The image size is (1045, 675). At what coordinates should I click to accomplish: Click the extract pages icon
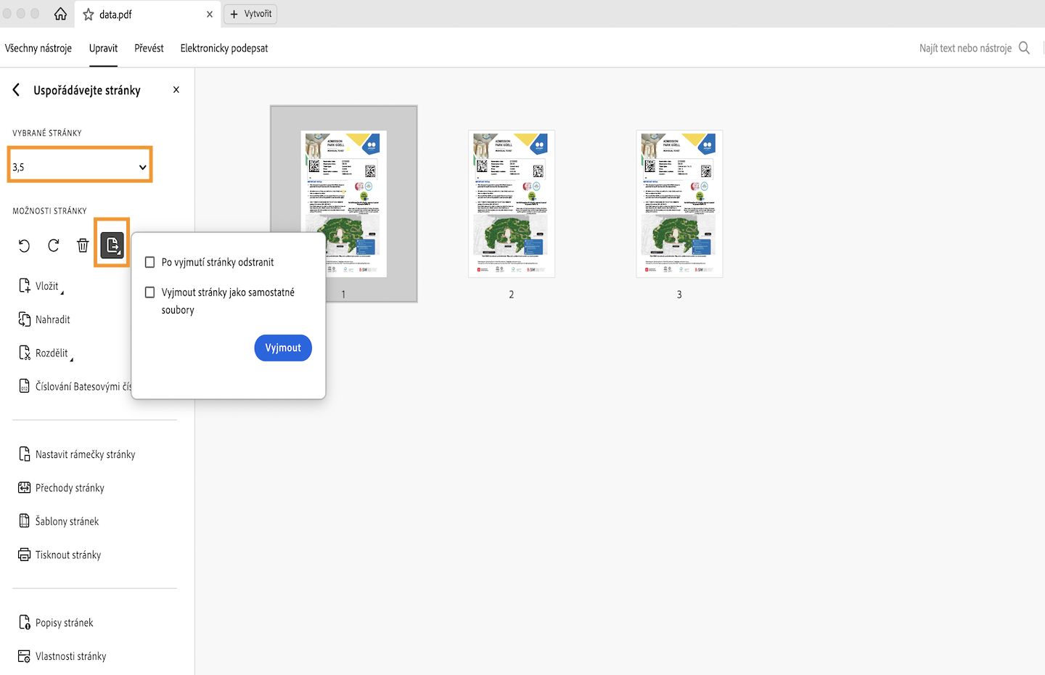pos(112,245)
